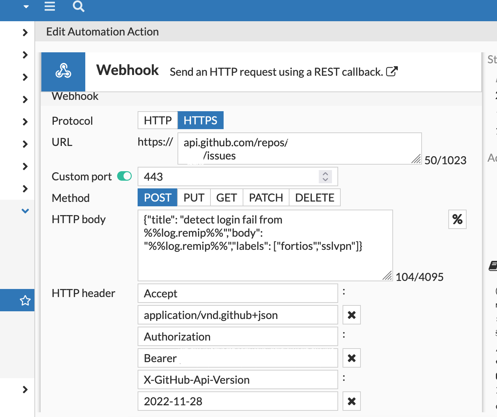Remove the X-GitHub-Api-Version header
Viewport: 497px width, 417px height.
[x=351, y=401]
